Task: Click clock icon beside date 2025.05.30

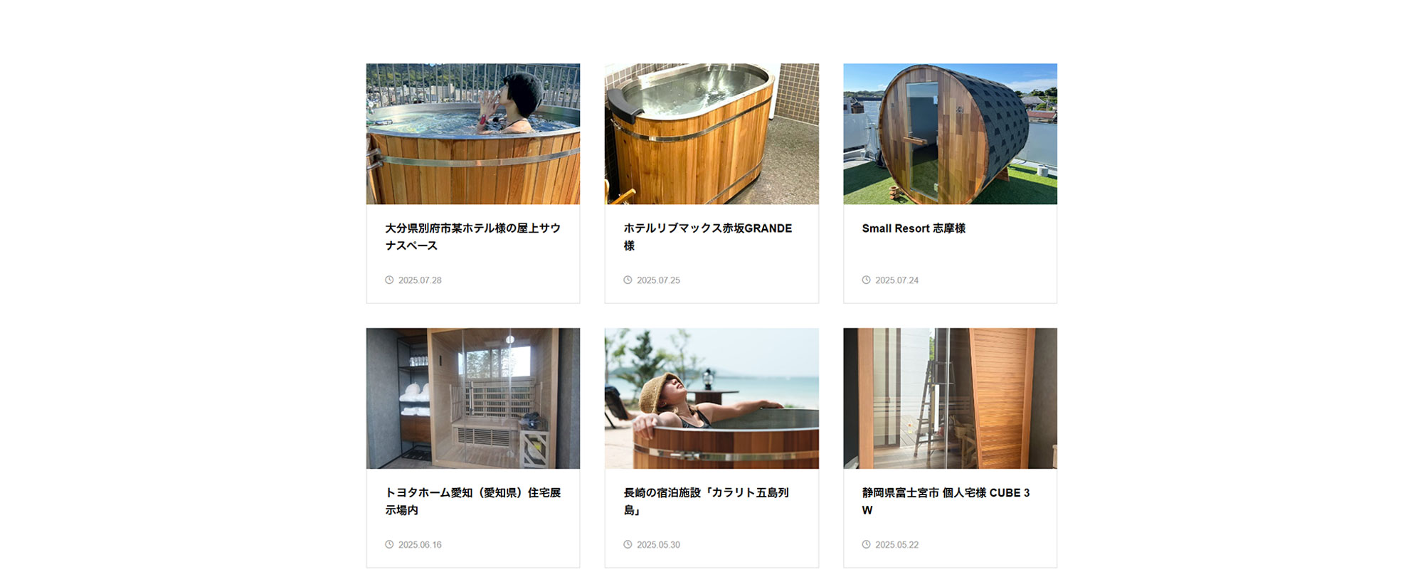Action: [628, 544]
